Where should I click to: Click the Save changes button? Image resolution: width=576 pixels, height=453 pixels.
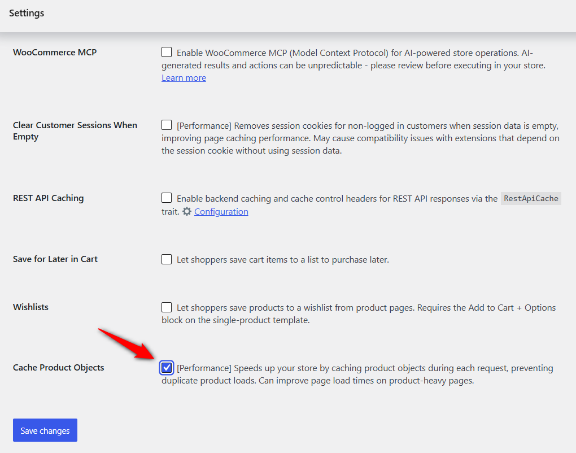pos(45,430)
